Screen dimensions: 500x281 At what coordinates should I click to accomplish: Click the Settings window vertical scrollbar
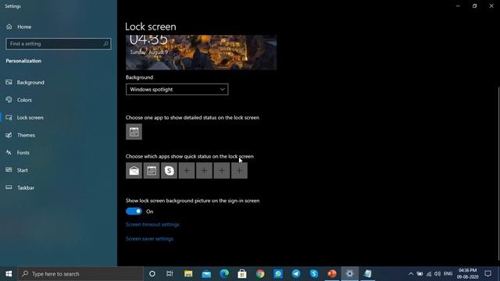pos(498,173)
